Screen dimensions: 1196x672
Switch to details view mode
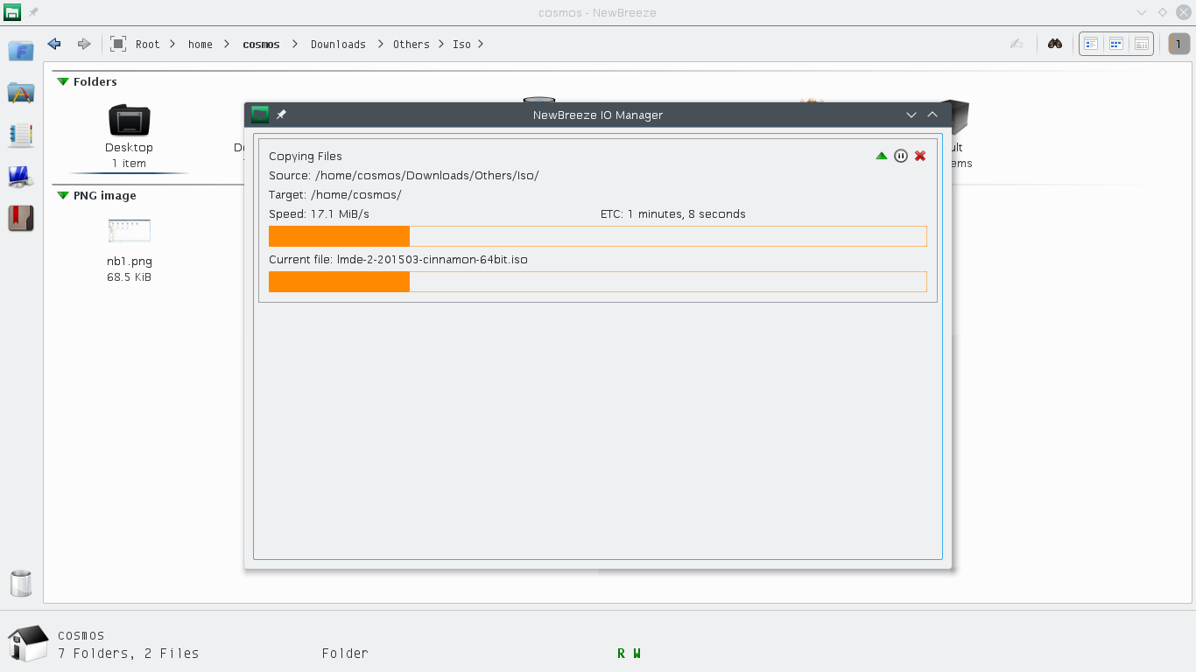[1142, 44]
